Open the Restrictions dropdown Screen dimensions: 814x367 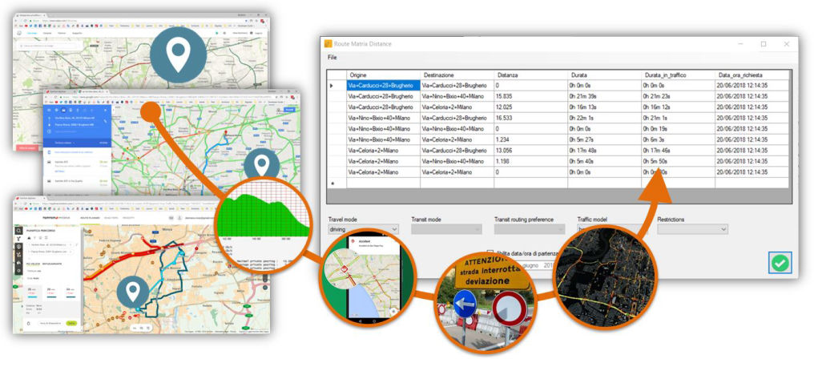point(692,229)
